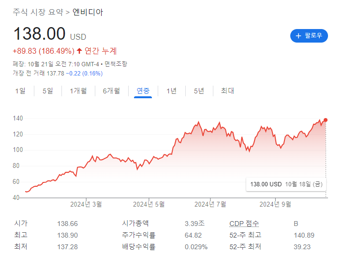Select the 1일 range tab
343x255 pixels.
20,90
